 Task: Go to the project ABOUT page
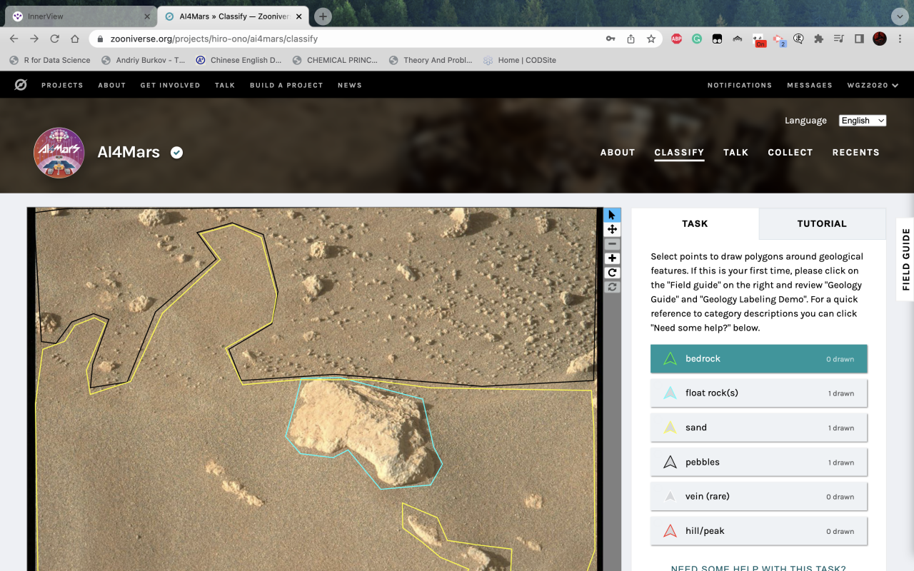point(618,152)
